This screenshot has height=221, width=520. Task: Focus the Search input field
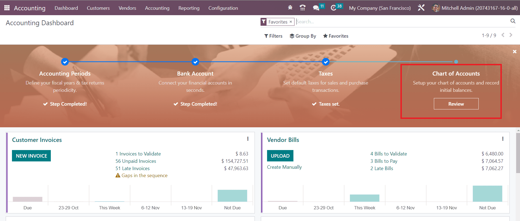click(x=402, y=22)
